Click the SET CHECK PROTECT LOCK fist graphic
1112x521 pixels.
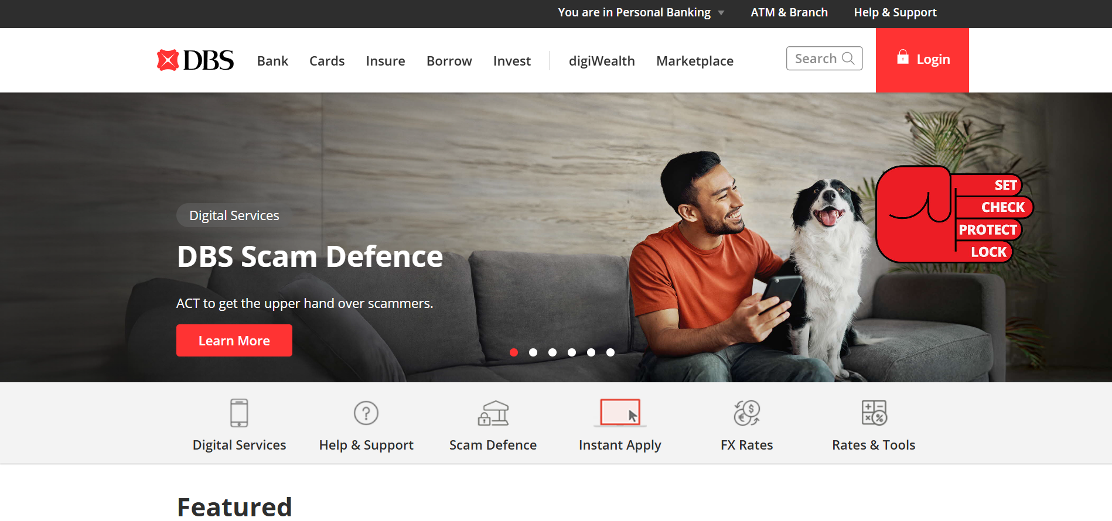[x=954, y=214]
